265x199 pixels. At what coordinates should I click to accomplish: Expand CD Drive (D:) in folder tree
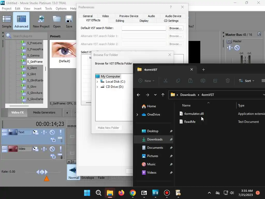click(x=97, y=87)
